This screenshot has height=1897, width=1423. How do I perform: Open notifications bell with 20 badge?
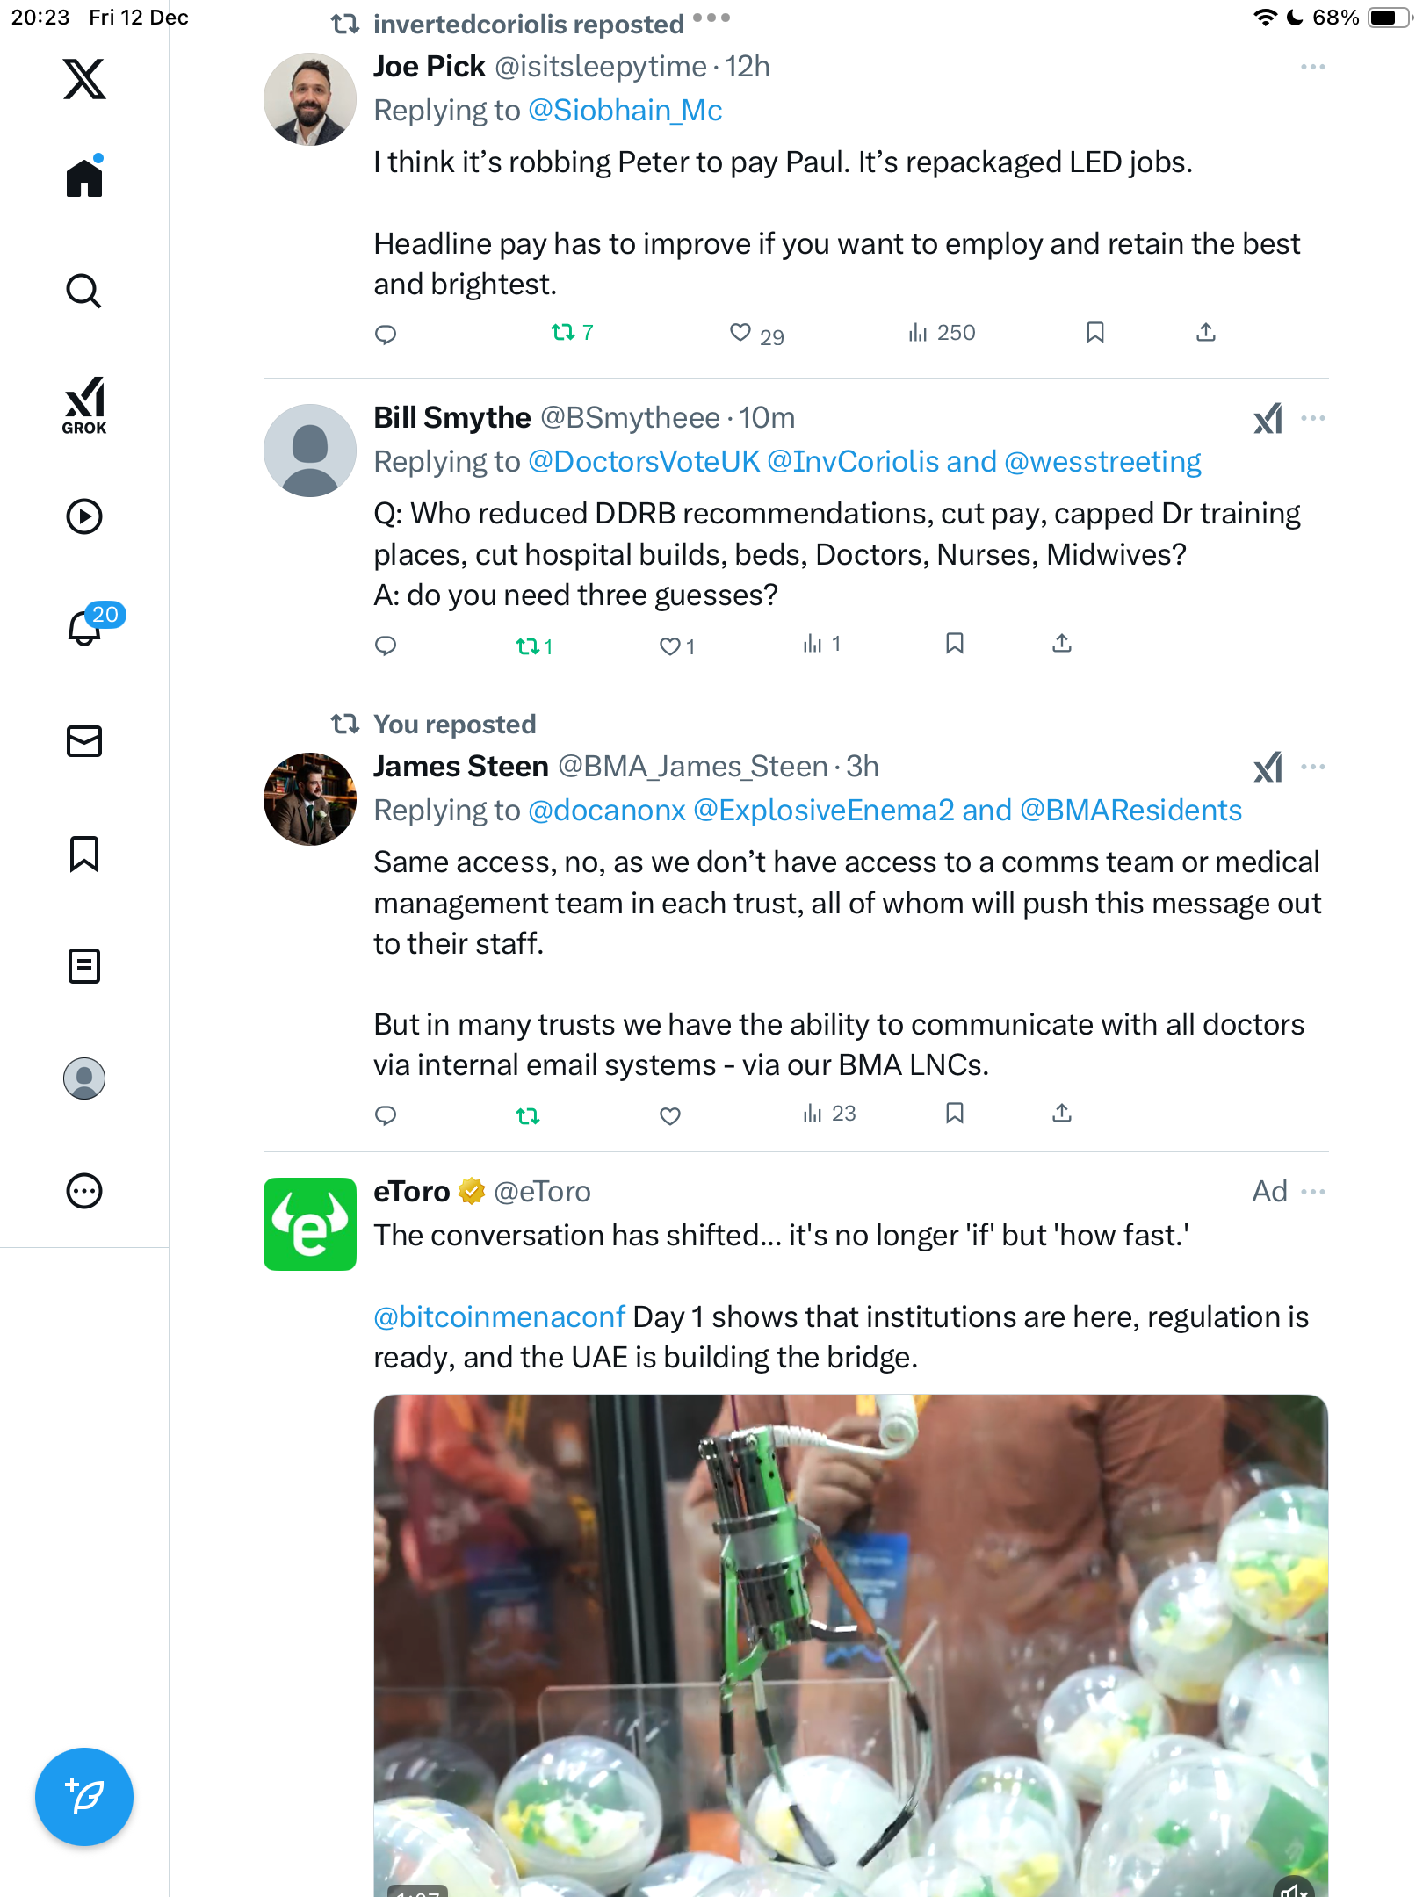pos(85,627)
